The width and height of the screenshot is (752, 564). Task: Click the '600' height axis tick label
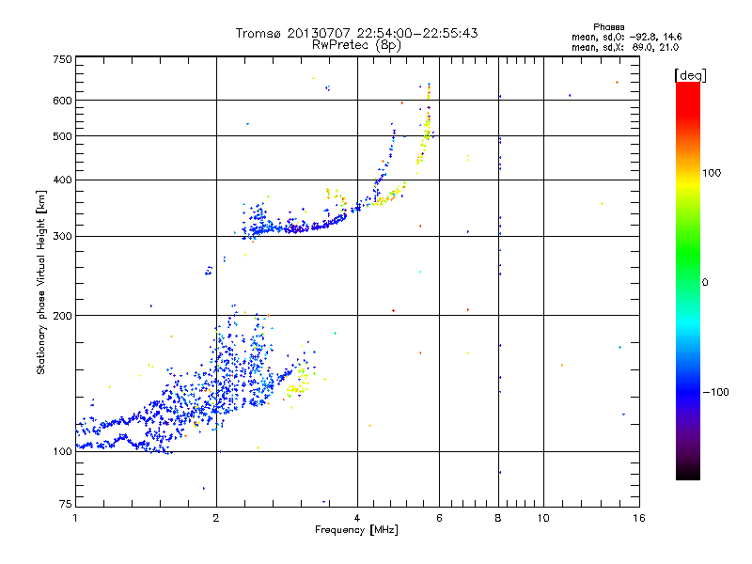(x=62, y=101)
